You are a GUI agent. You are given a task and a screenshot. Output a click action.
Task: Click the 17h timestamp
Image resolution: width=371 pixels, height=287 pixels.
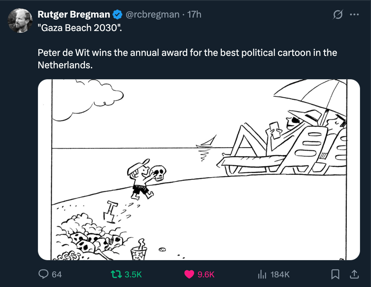pyautogui.click(x=194, y=14)
